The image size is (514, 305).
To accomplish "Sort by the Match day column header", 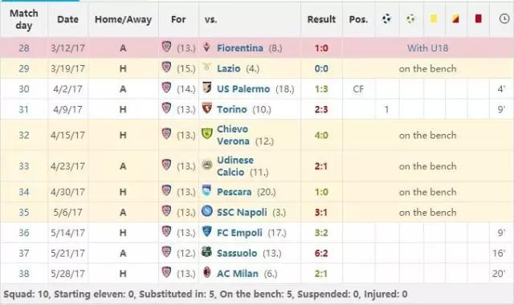I will pyautogui.click(x=24, y=19).
